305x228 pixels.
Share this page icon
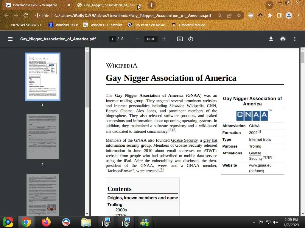(229, 15)
